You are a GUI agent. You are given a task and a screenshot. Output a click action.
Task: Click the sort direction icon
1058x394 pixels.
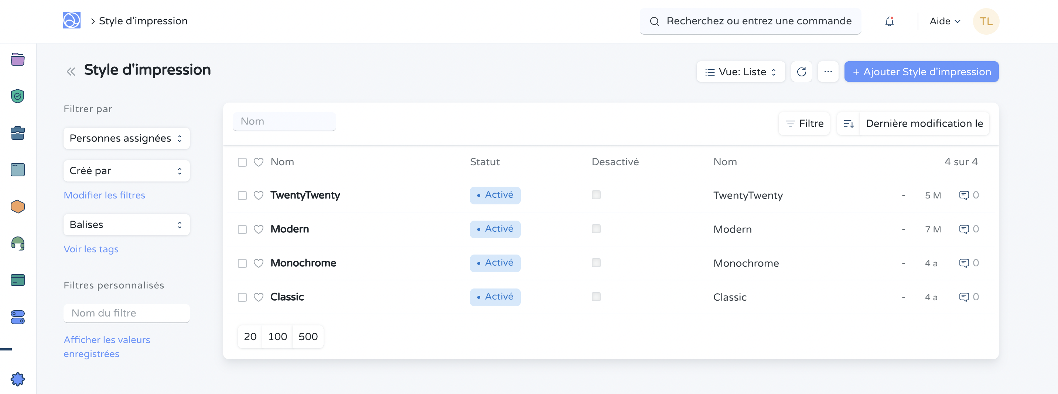849,124
